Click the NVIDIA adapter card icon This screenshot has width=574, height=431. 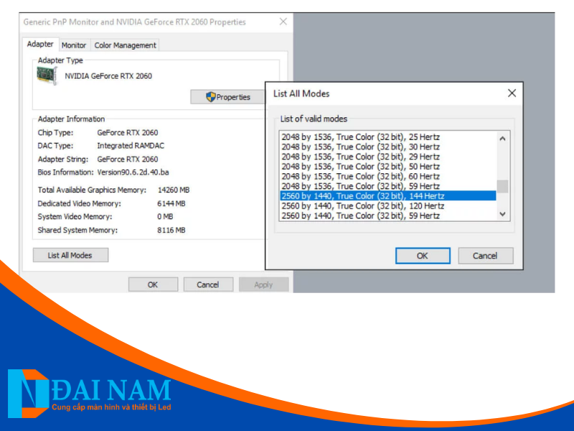(47, 76)
